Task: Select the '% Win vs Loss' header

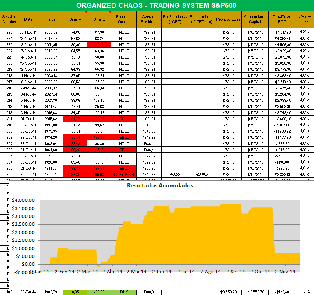Action: [x=305, y=19]
